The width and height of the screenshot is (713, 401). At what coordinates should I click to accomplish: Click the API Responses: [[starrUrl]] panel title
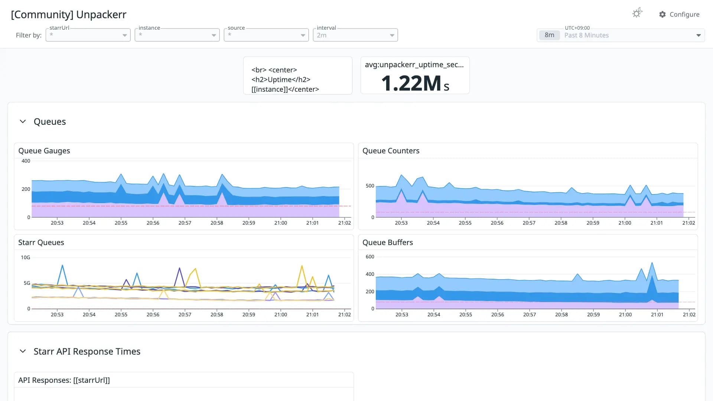(64, 380)
